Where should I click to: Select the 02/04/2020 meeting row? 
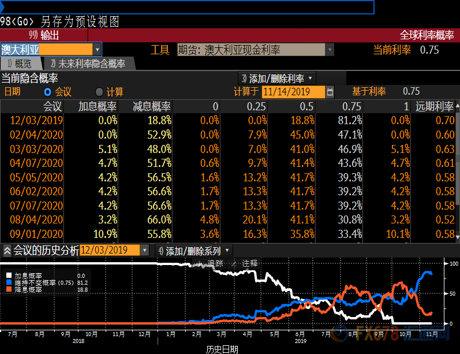[x=227, y=135]
